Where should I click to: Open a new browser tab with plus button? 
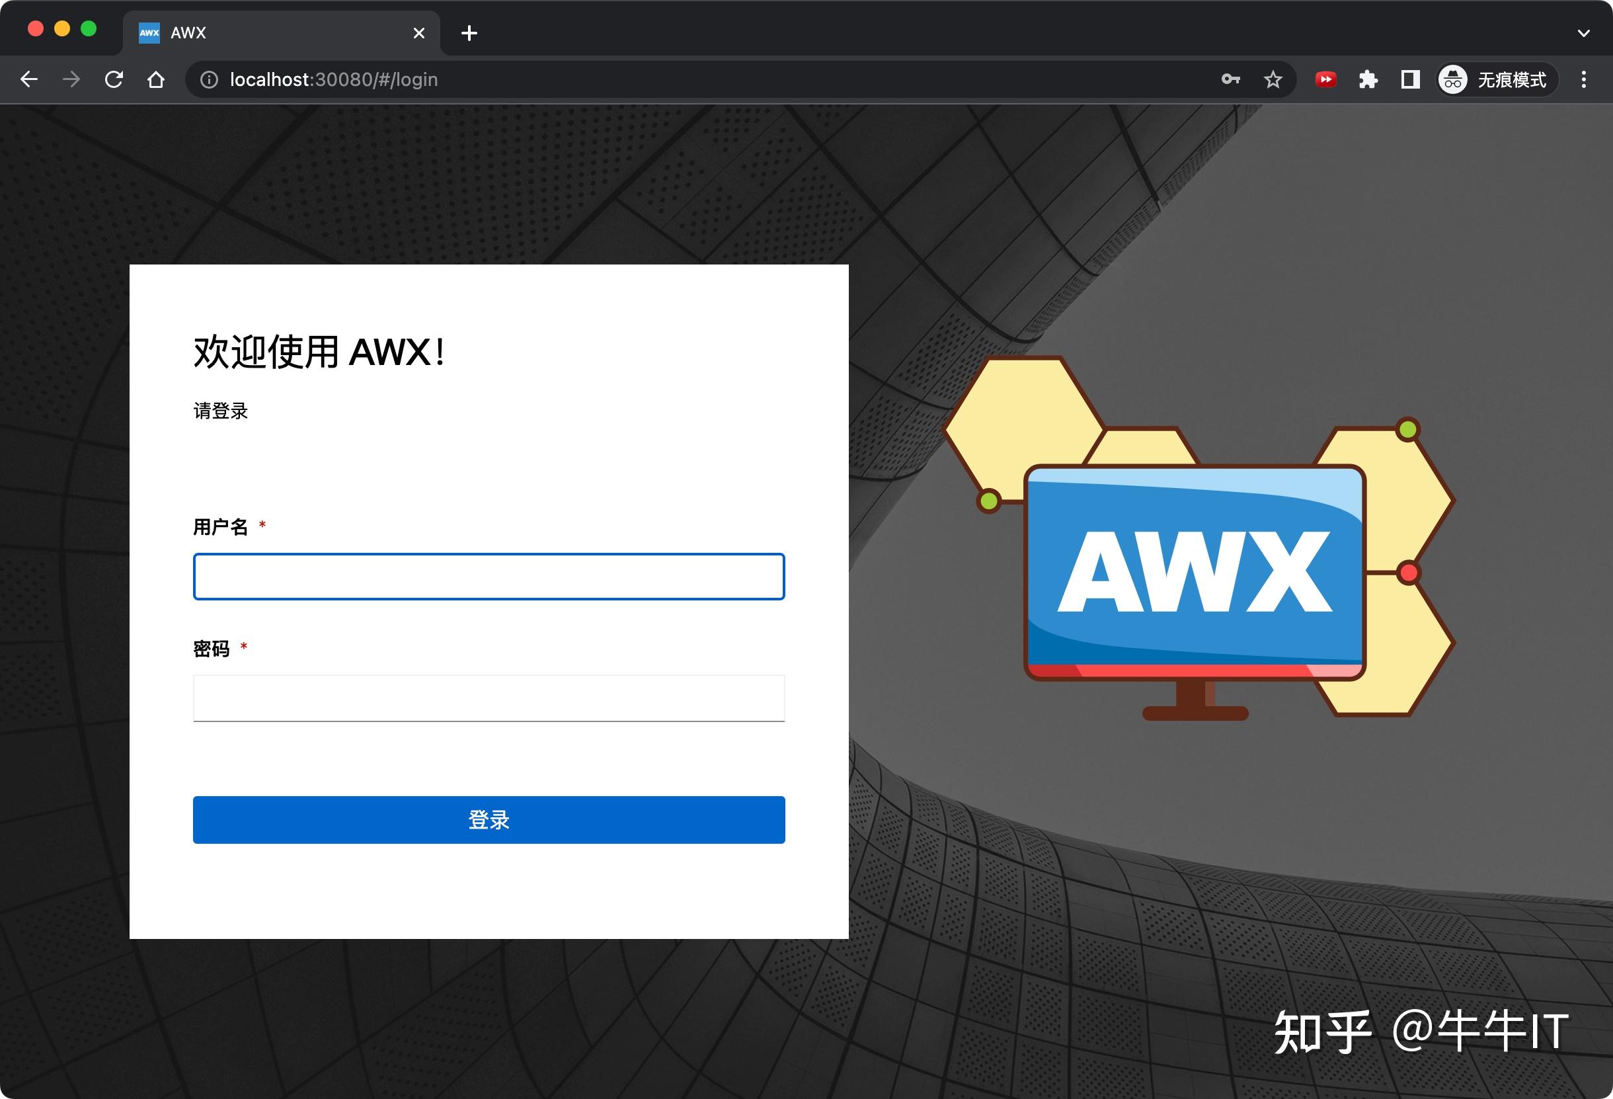(x=469, y=32)
